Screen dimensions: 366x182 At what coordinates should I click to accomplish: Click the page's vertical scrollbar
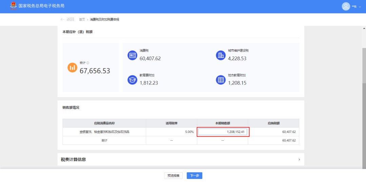[364, 64]
